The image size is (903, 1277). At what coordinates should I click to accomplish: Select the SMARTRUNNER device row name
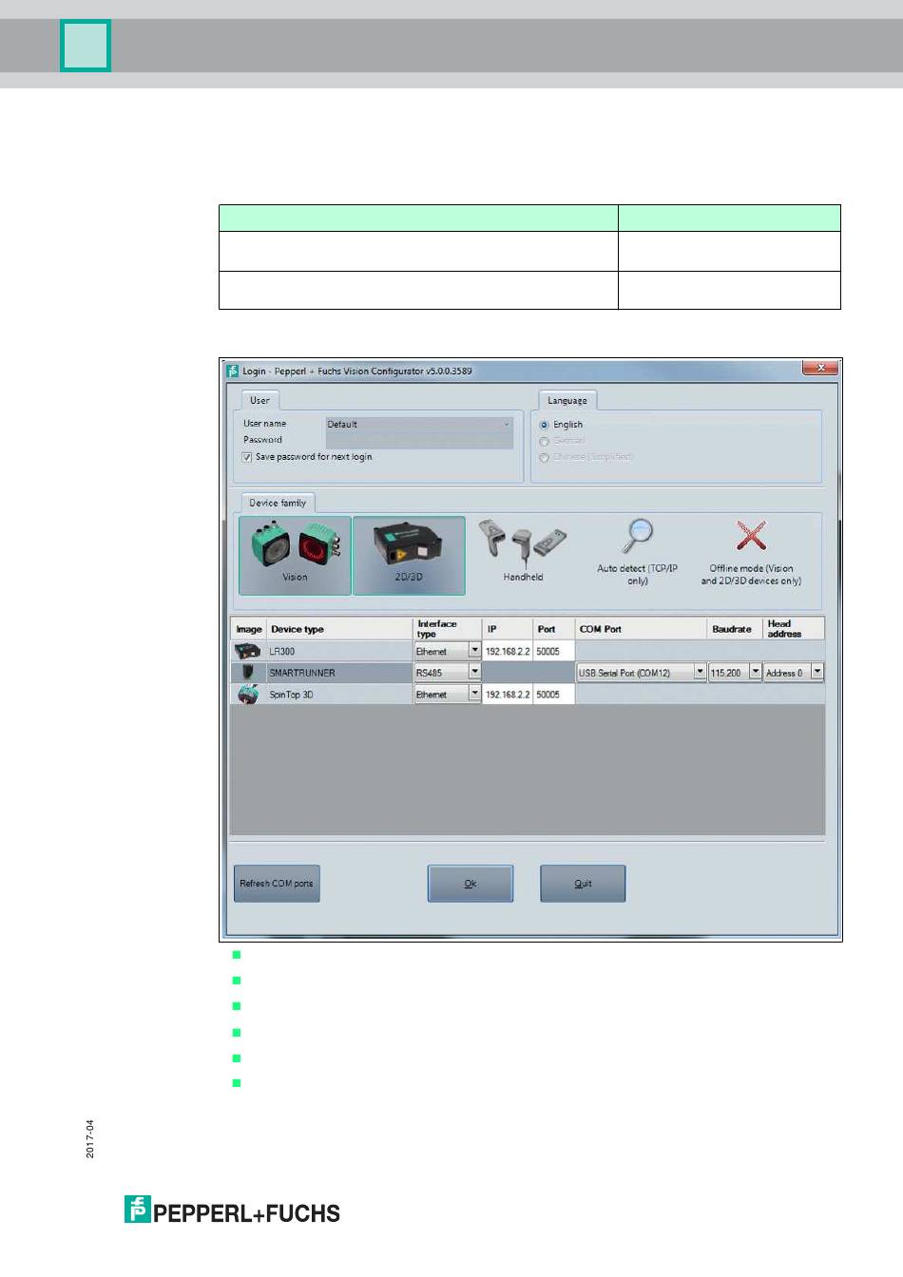coord(302,673)
